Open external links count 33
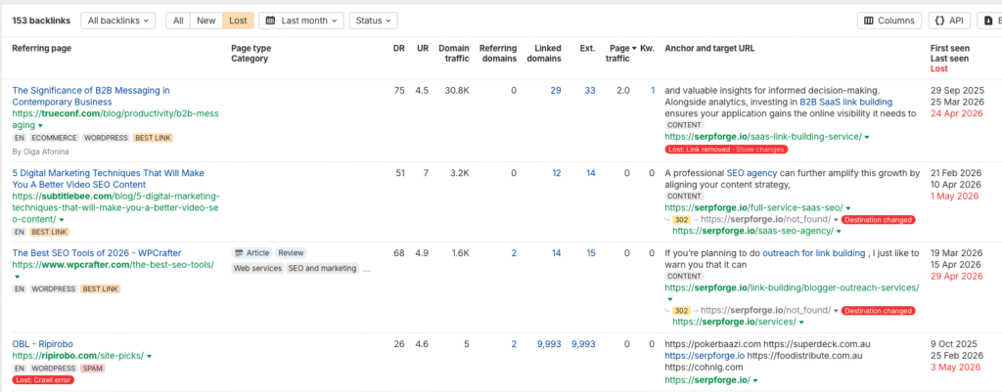 590,91
